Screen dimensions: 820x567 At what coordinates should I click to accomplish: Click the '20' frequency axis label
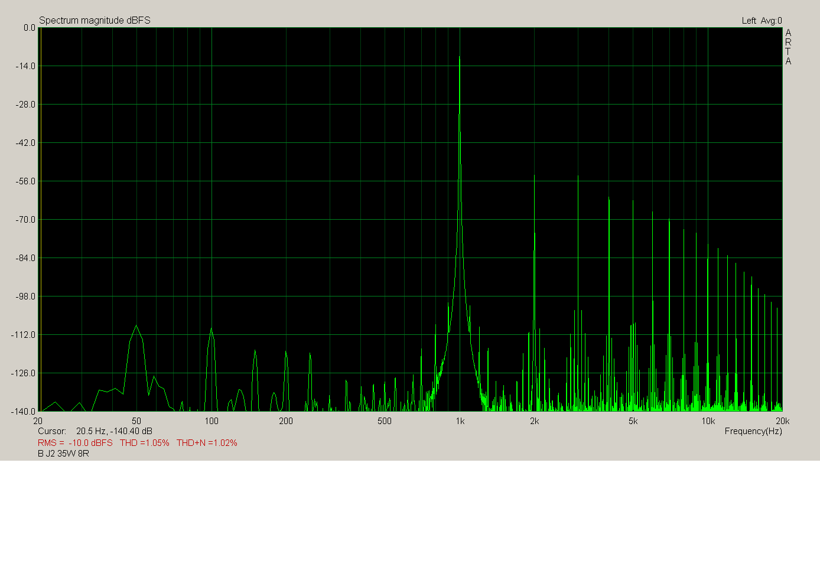[x=38, y=421]
